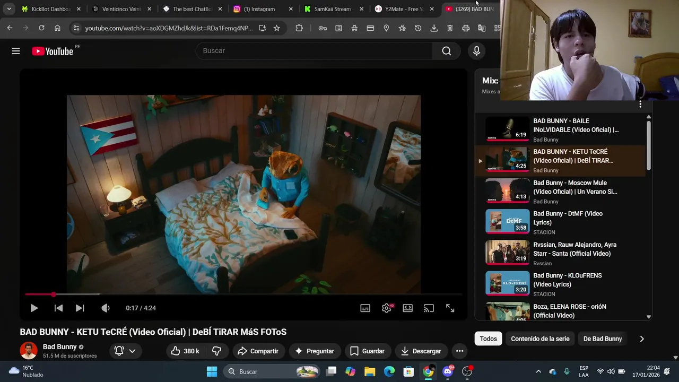
Task: Play BAILE INoLVIDABLE video thumbnail
Action: coord(508,129)
